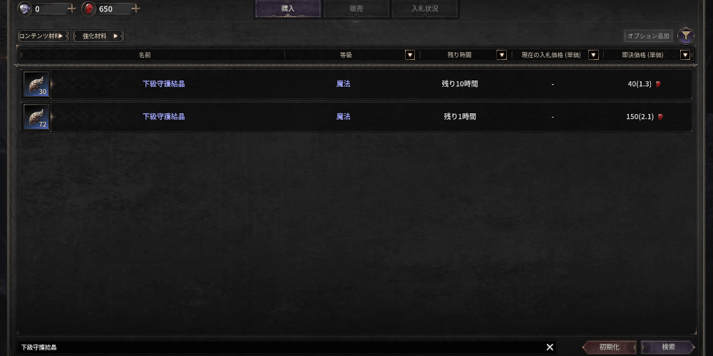Switch to the 販売 tab
The image size is (713, 356).
(356, 9)
